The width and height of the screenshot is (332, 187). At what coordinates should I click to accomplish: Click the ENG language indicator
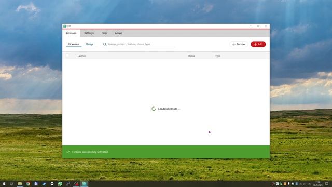[x=309, y=184]
